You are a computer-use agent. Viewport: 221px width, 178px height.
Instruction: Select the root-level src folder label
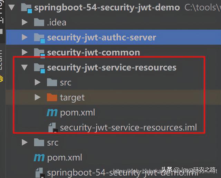(53, 143)
